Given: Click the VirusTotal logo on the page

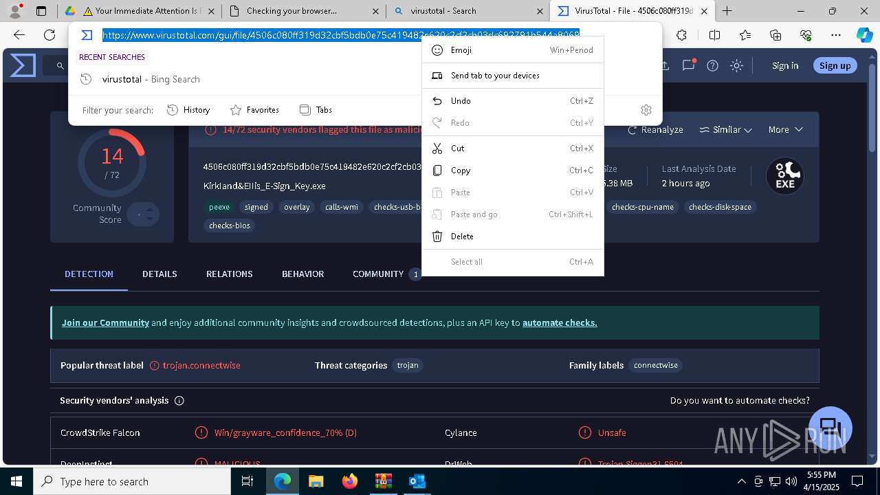Looking at the screenshot, I should 23,65.
